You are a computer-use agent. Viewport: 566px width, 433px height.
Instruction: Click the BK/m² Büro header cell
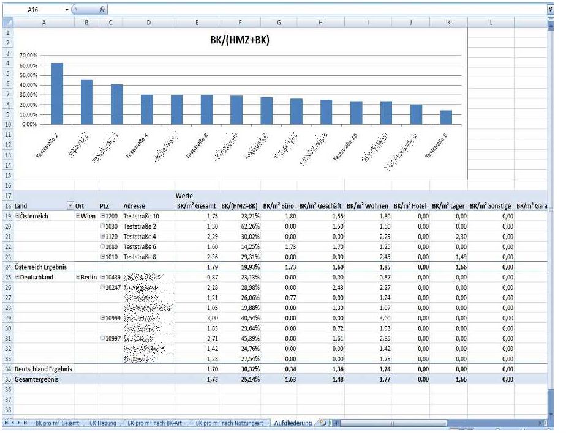coord(279,206)
